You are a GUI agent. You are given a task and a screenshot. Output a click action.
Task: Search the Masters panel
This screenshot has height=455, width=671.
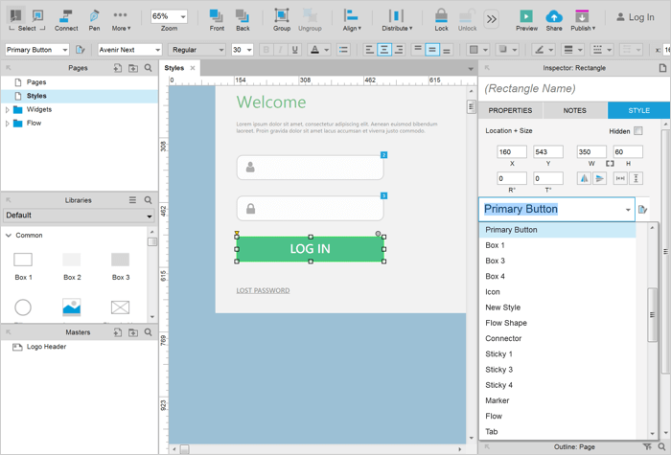tap(148, 332)
